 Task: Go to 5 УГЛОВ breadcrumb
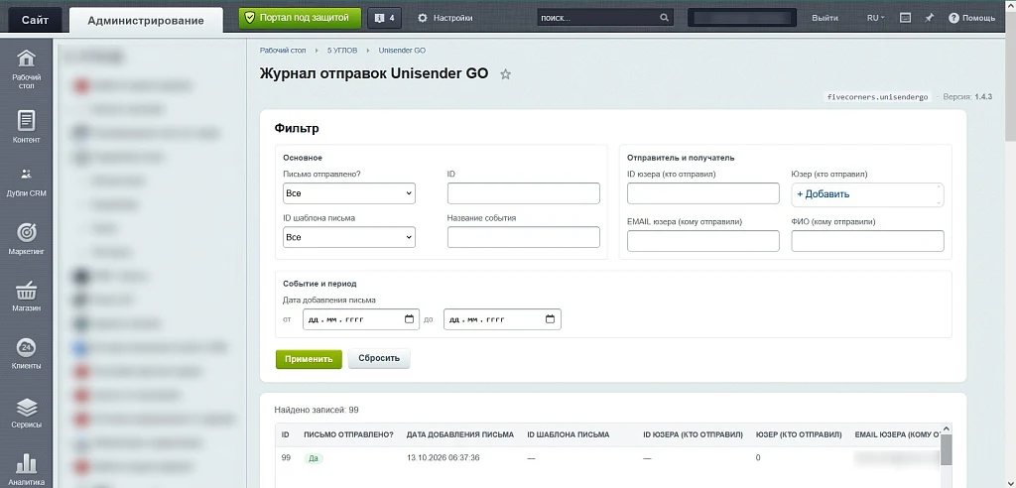coord(341,50)
